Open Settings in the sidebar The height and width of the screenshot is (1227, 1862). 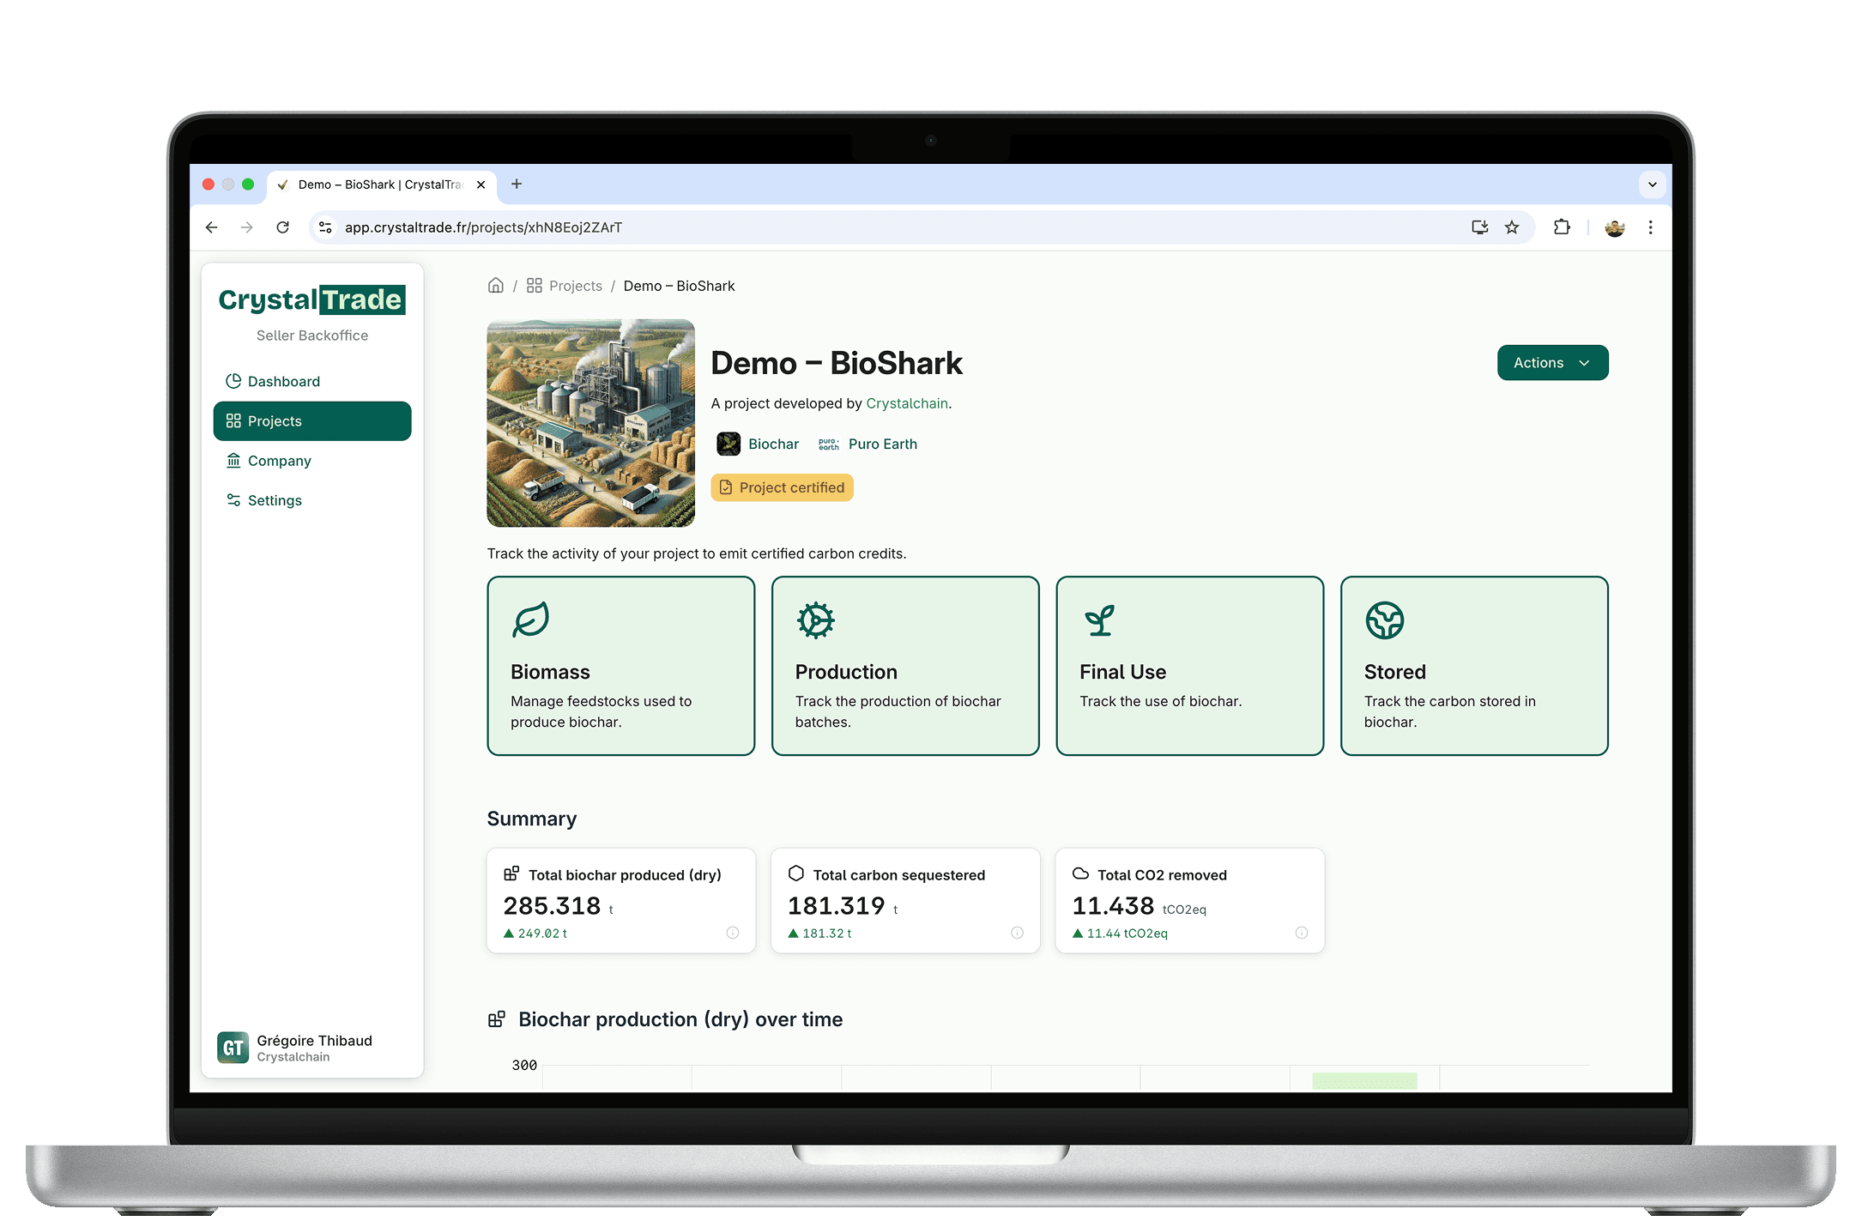coord(312,500)
